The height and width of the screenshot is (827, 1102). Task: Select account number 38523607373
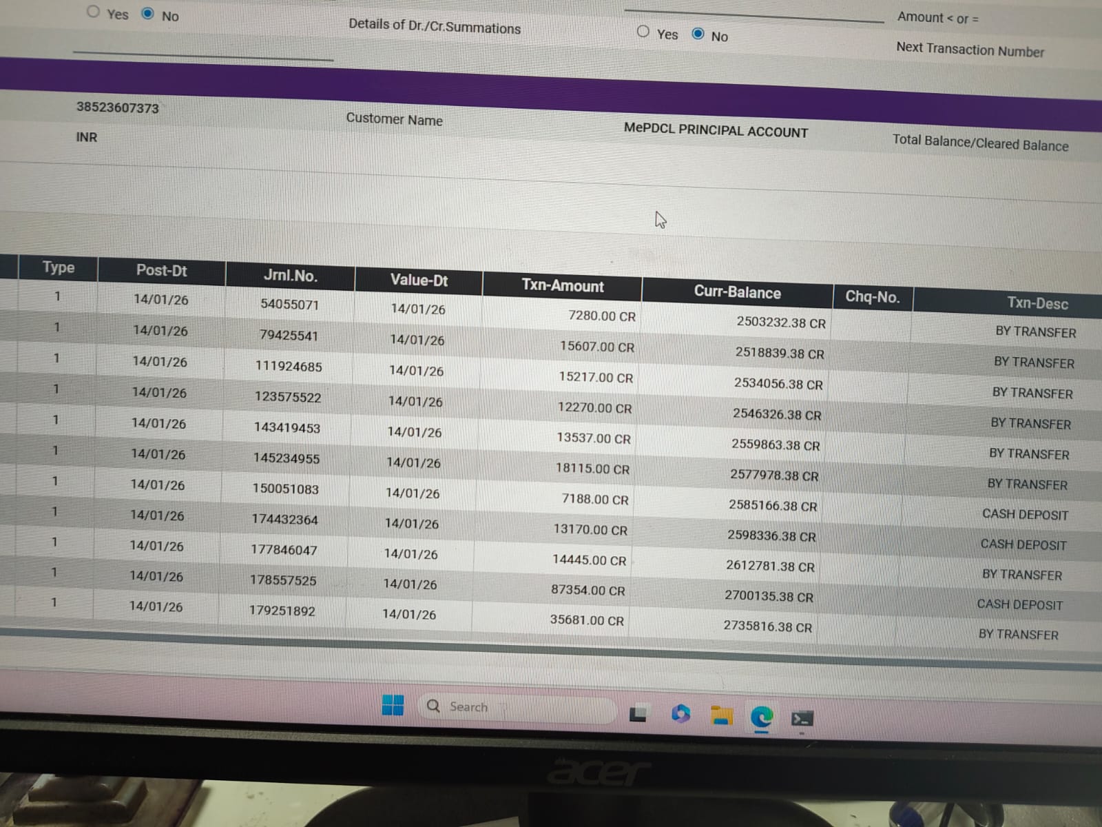pos(118,108)
